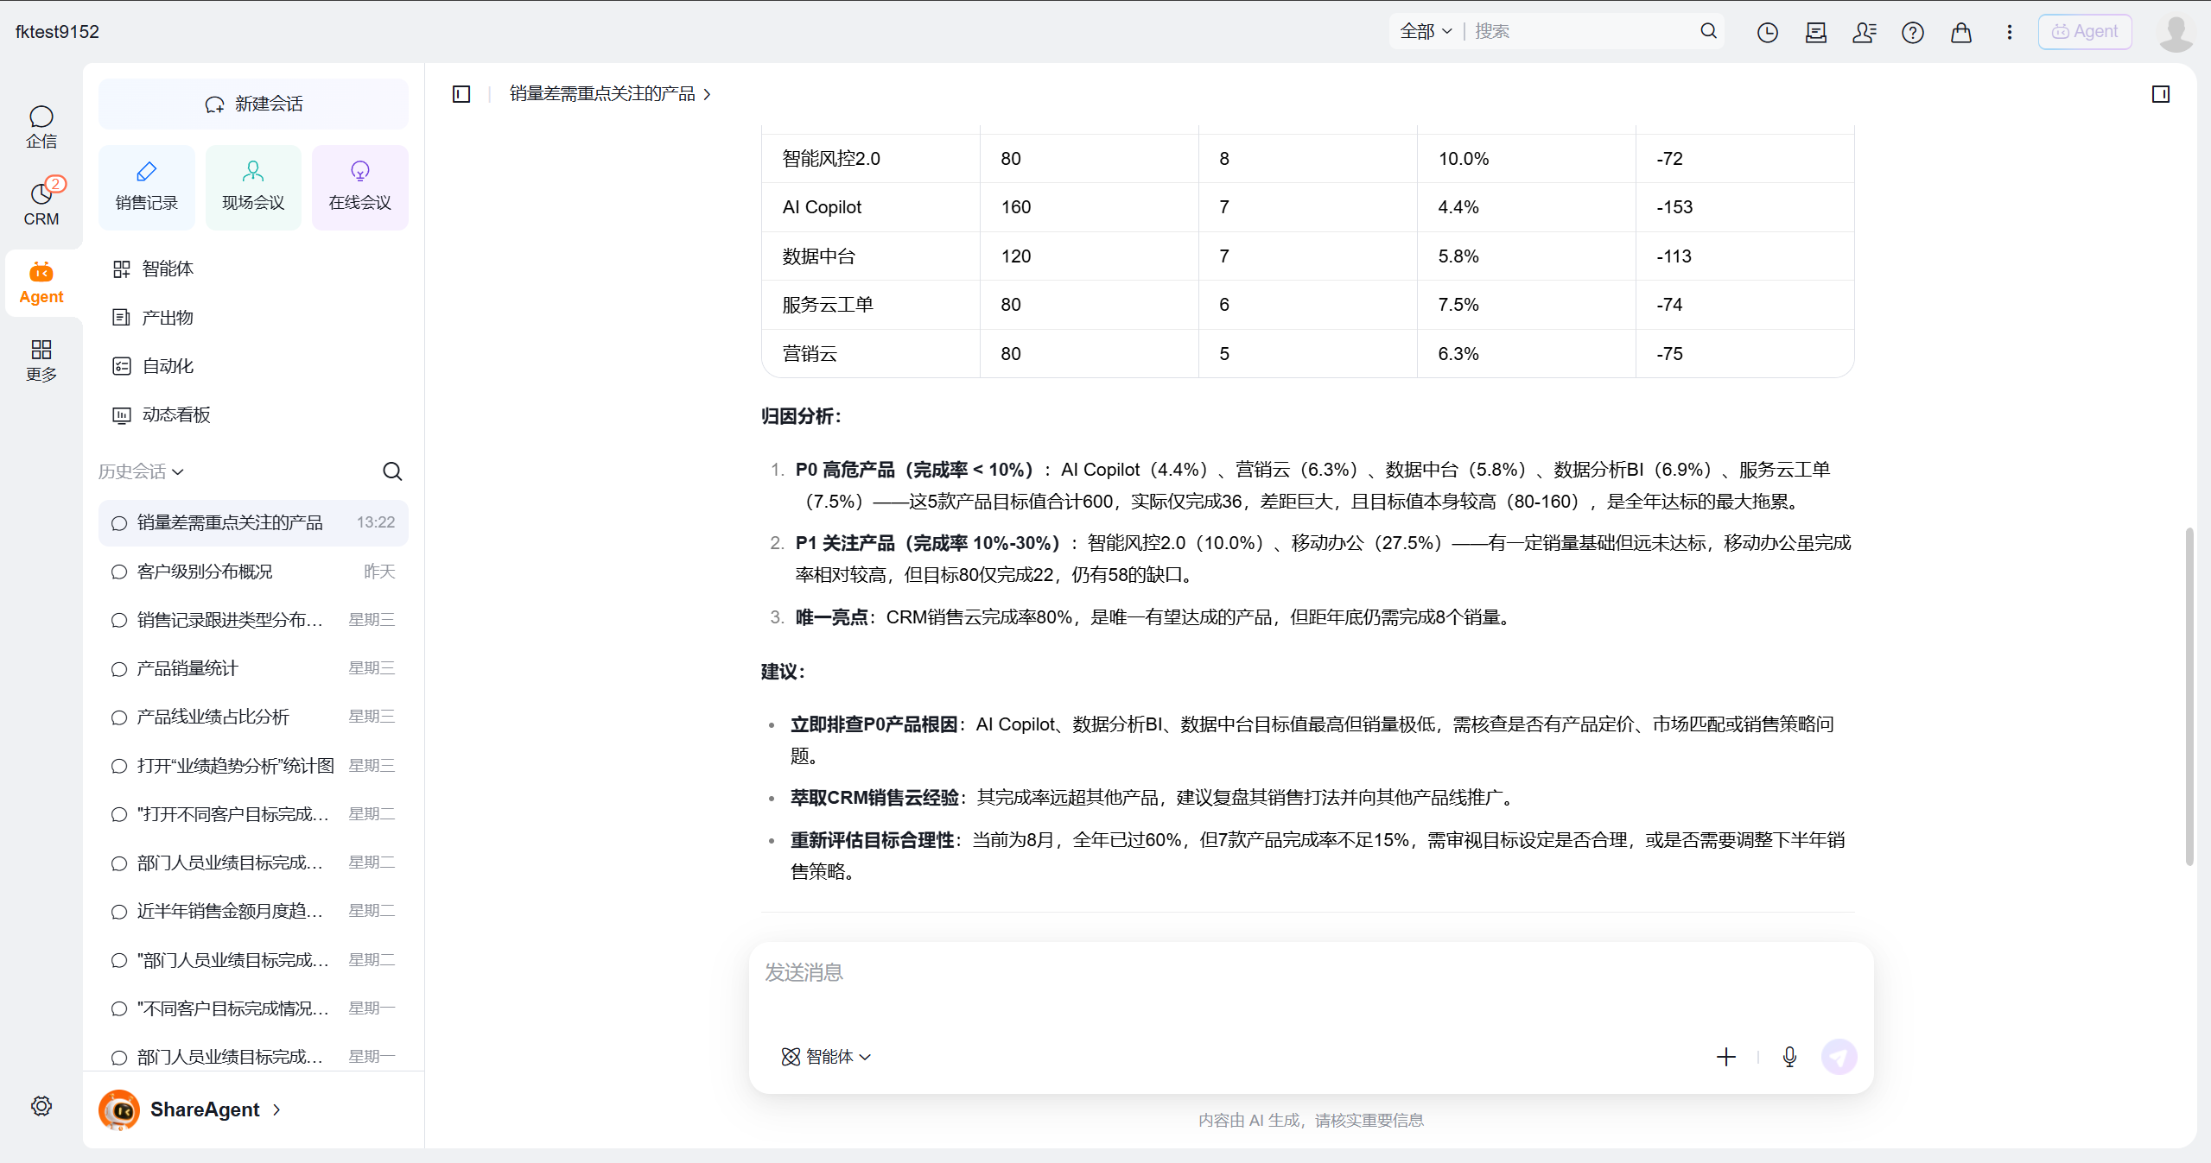Open the tasks list icon in top bar

click(1815, 33)
